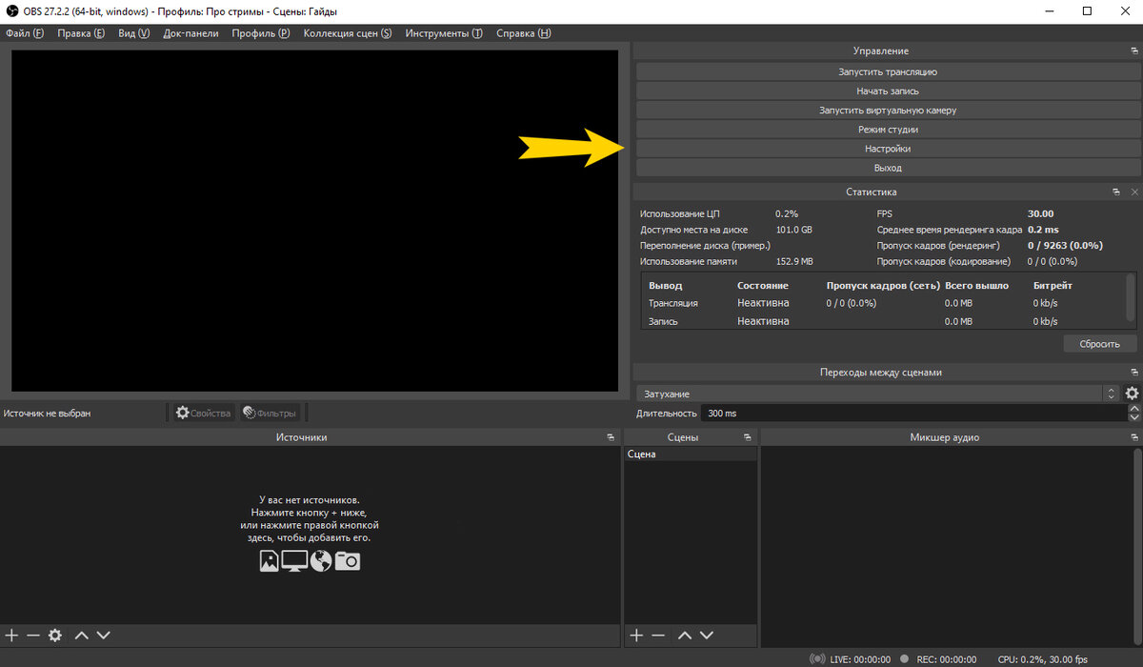Screen dimensions: 1143x667
Task: Undock the Статистика panel with its float icon
Action: (1115, 192)
